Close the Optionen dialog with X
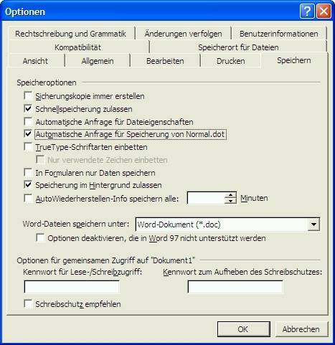Image resolution: width=335 pixels, height=345 pixels. [324, 11]
